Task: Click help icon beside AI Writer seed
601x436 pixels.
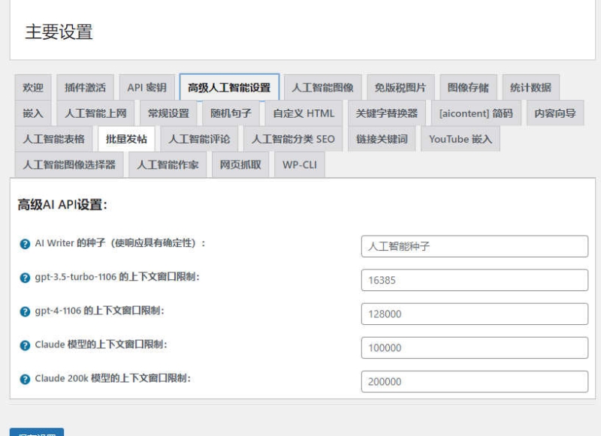Action: pyautogui.click(x=25, y=244)
